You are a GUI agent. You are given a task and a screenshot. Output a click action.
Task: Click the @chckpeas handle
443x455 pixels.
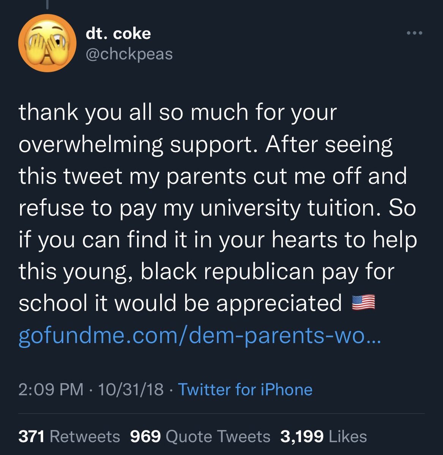[129, 54]
